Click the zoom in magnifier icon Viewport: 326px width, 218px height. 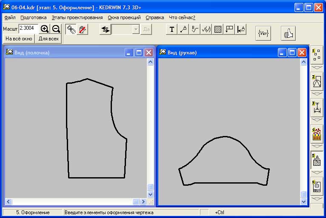(45, 29)
